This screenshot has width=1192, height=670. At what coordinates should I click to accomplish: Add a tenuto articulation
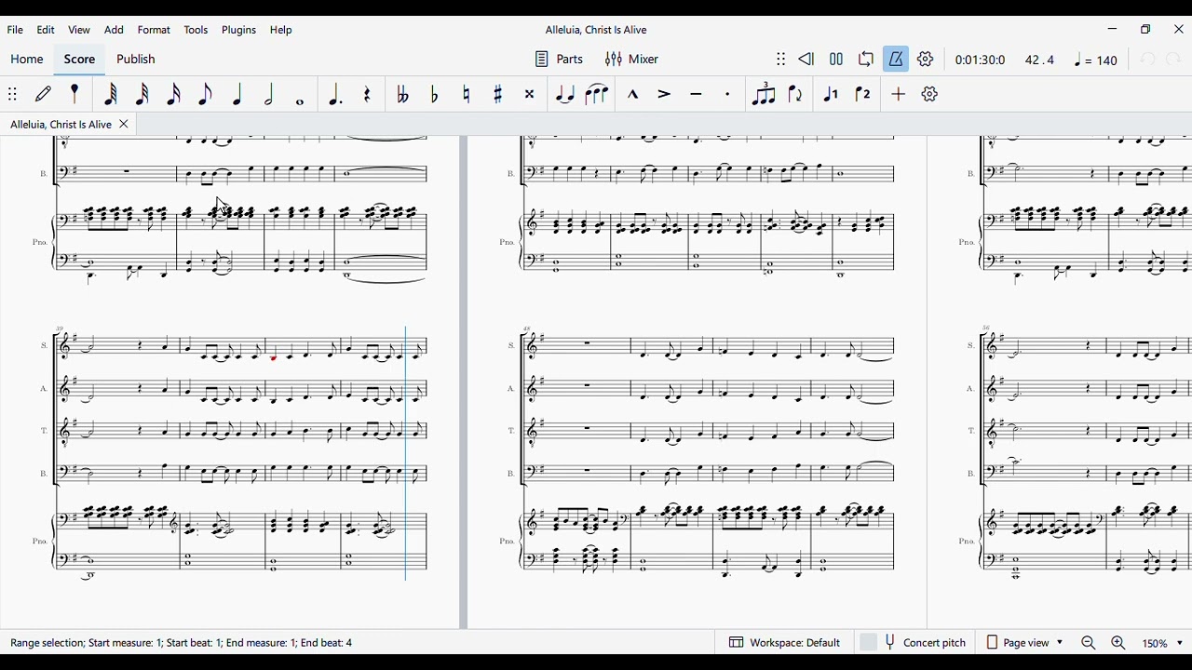click(697, 94)
